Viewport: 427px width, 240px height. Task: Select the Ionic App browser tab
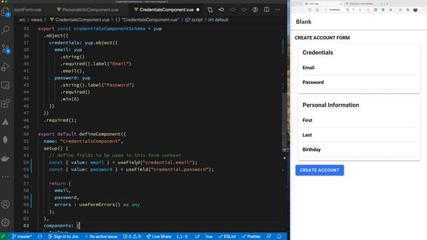coord(323,3)
